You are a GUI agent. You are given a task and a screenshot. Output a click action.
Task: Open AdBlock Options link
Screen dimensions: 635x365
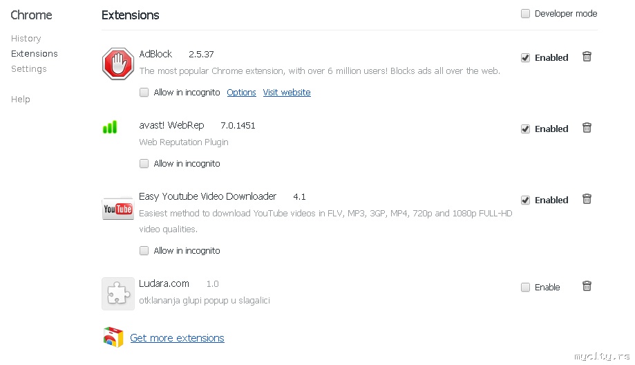(x=241, y=93)
